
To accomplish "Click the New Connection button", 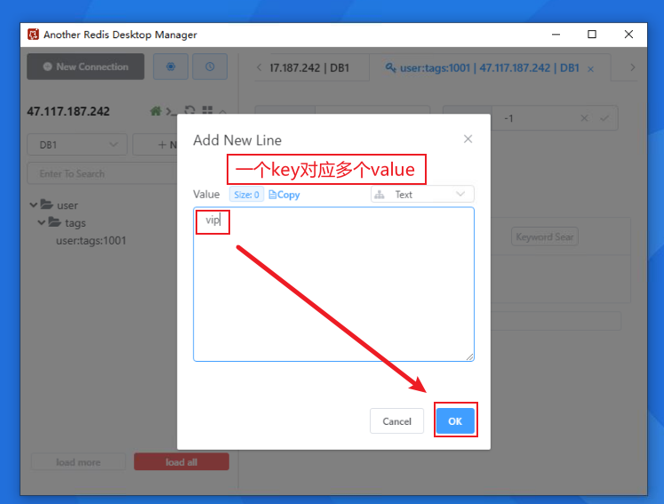I will 85,67.
